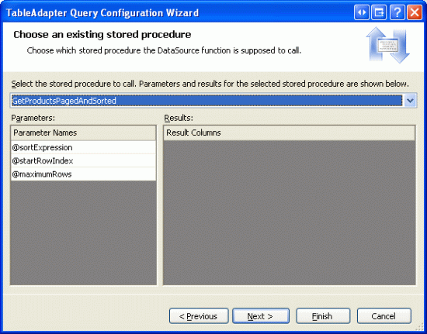Image resolution: width=427 pixels, height=334 pixels.
Task: Select the @startRowIndex parameter row
Action: (83, 160)
